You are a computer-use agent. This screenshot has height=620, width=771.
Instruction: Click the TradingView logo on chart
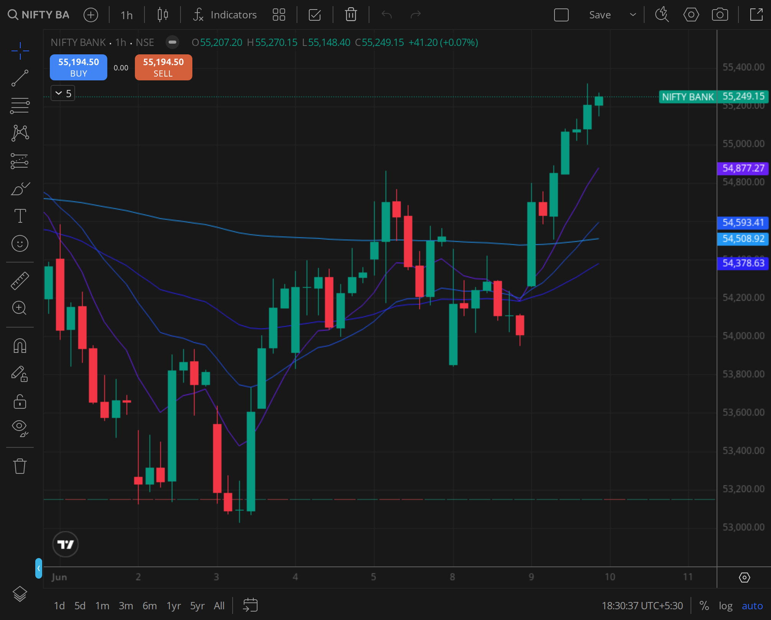(66, 544)
